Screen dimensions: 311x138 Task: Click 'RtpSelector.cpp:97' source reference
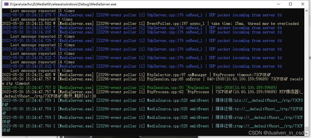click(166, 75)
